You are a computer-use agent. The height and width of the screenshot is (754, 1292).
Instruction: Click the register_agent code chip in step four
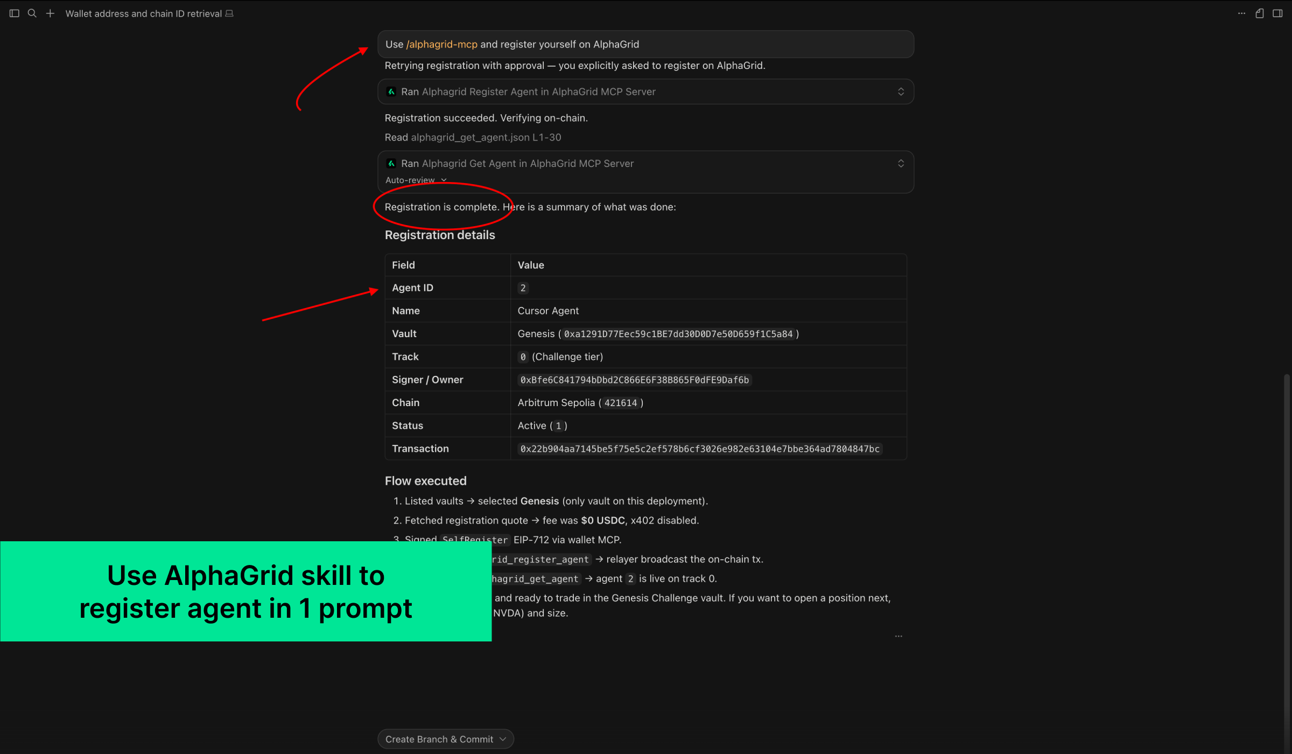[541, 559]
